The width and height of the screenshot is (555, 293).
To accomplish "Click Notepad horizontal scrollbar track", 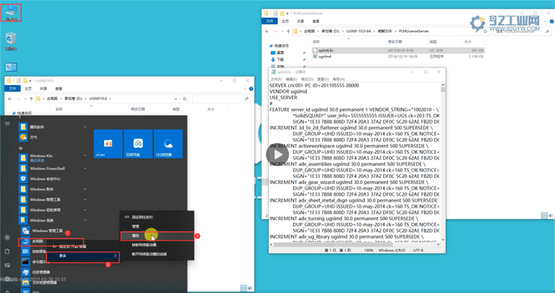I will [x=355, y=244].
